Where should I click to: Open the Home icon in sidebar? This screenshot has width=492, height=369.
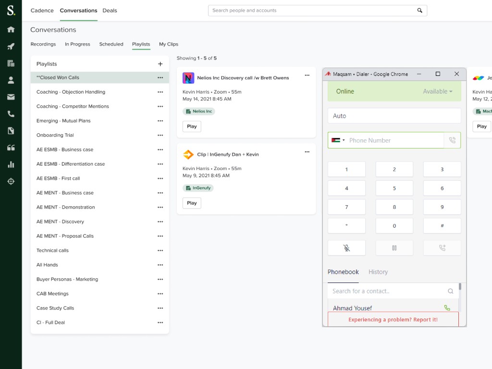click(11, 29)
